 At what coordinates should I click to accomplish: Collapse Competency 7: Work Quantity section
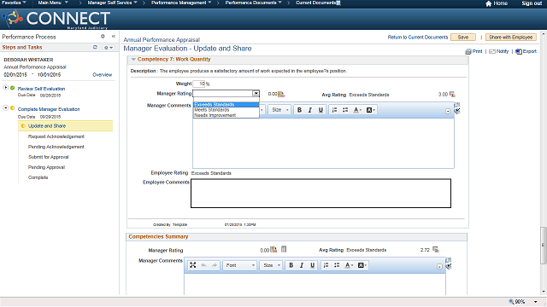(133, 60)
